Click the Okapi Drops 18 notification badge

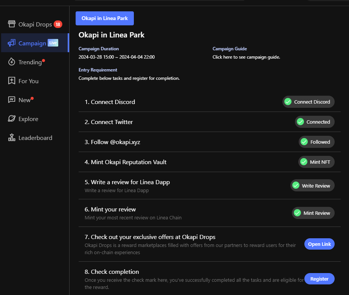[x=58, y=24]
